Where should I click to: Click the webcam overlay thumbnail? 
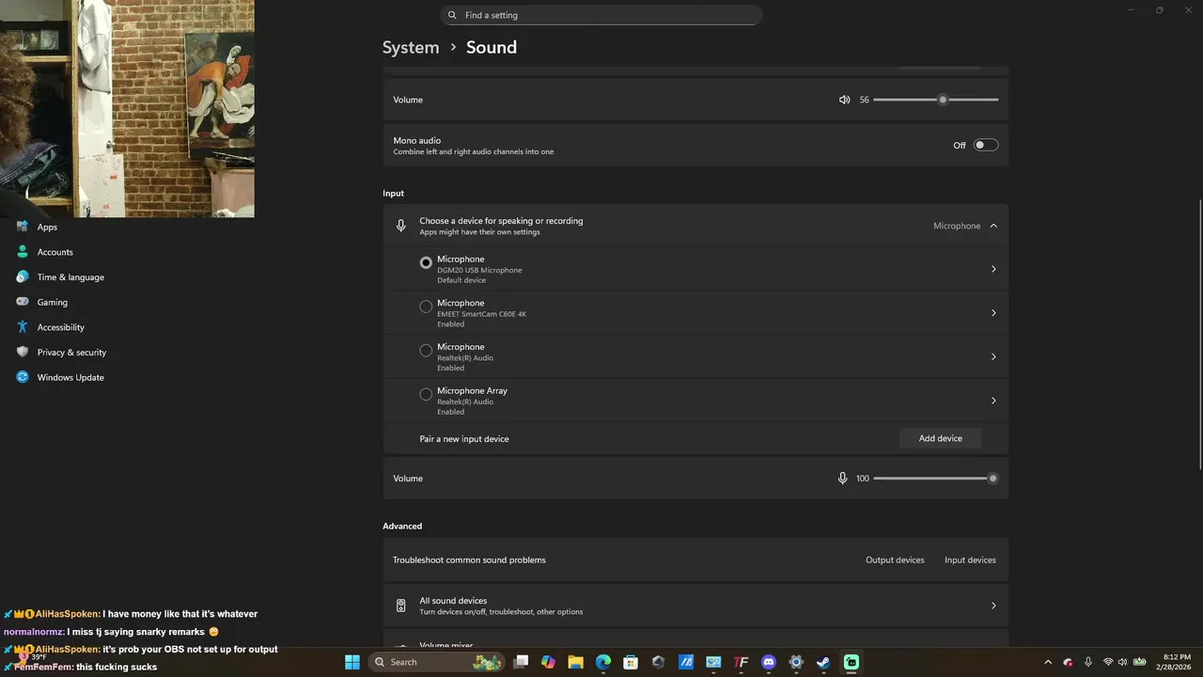point(127,108)
